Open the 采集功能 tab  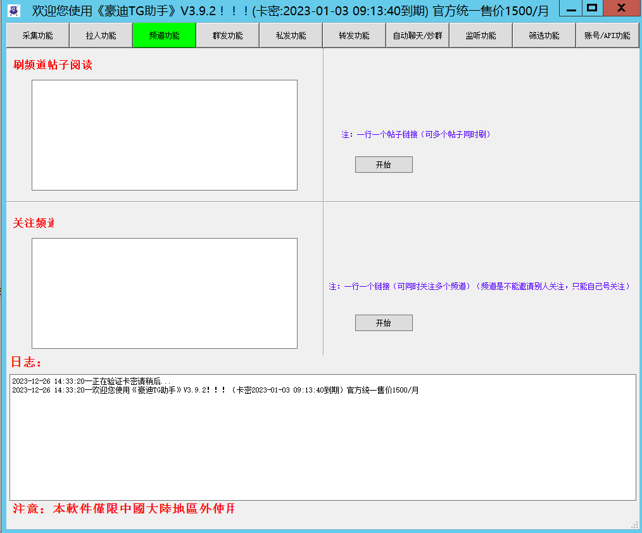(37, 35)
